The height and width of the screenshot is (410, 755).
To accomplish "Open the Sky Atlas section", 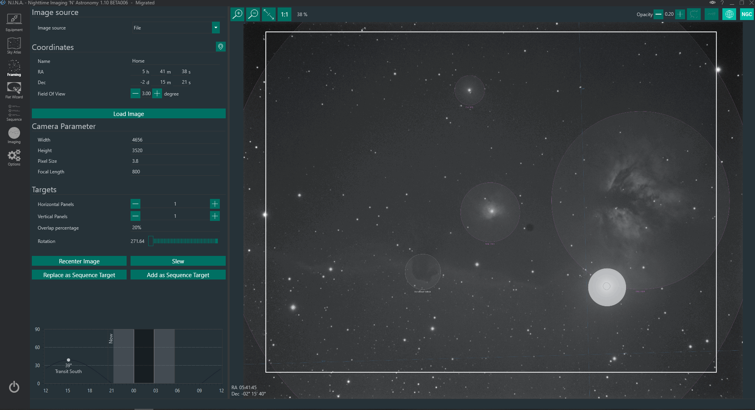I will [x=14, y=45].
